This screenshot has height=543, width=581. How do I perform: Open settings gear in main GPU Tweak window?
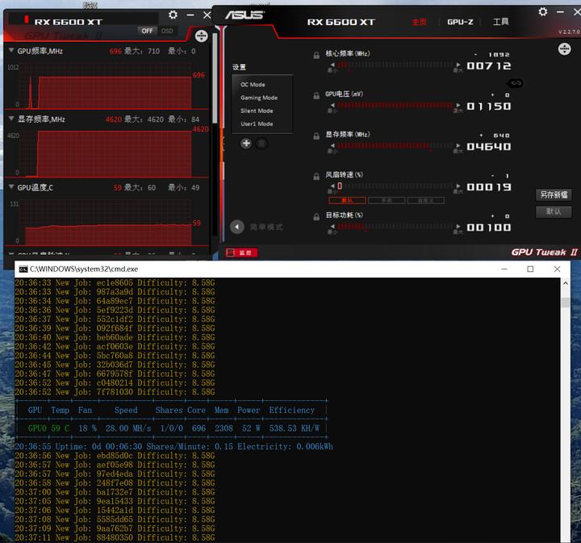point(543,12)
